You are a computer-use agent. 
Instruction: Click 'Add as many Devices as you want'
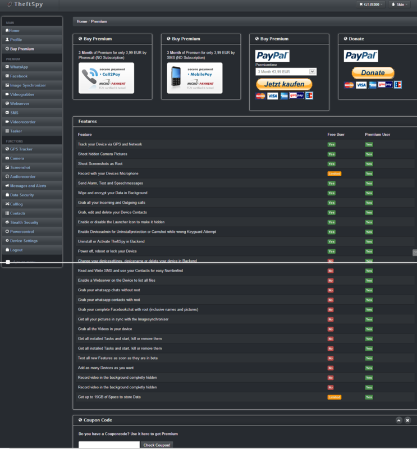point(106,368)
